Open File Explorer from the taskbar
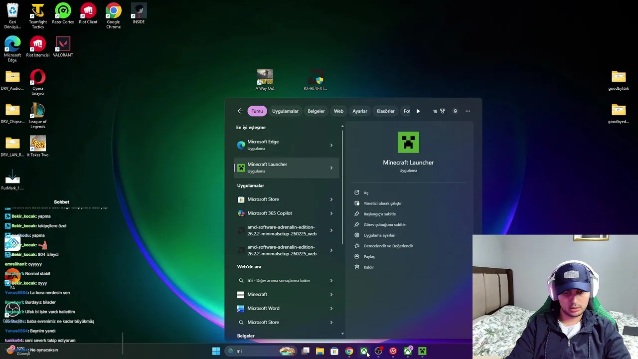This screenshot has height=359, width=638. (x=320, y=351)
